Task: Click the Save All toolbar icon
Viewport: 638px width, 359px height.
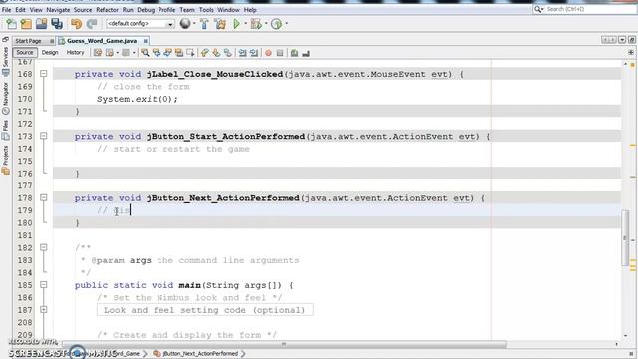Action: coord(57,24)
